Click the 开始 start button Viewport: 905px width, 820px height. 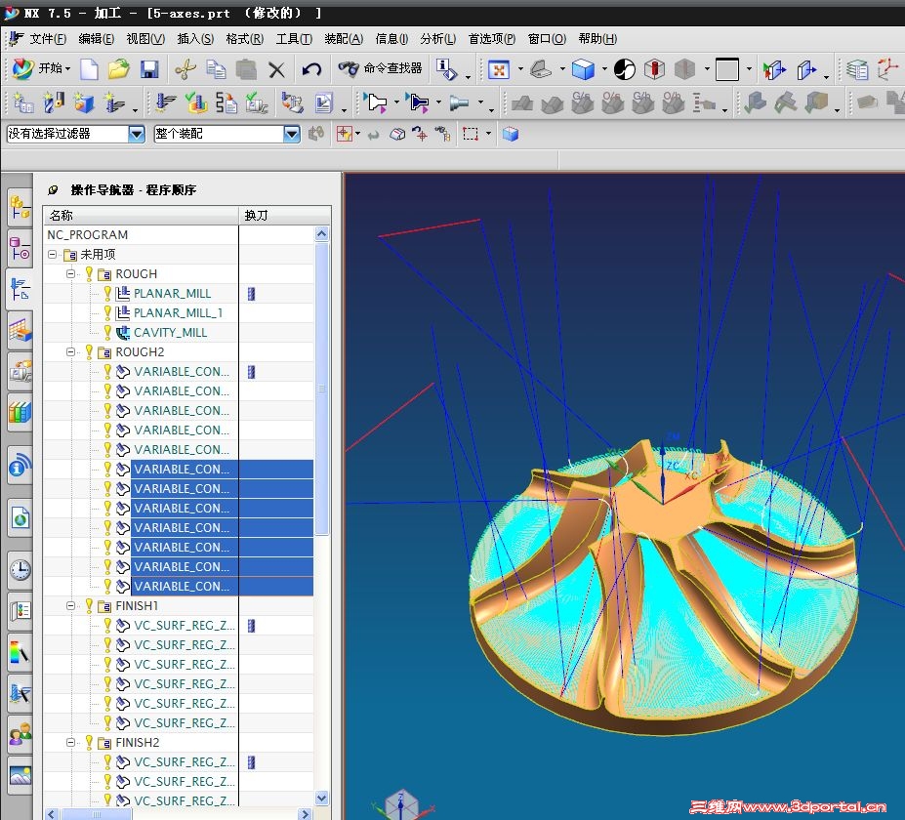coord(41,68)
